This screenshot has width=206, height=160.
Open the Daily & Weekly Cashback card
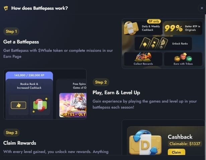point(143,28)
